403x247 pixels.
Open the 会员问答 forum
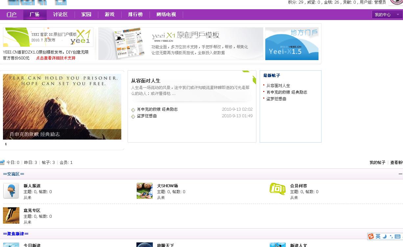[x=298, y=186]
